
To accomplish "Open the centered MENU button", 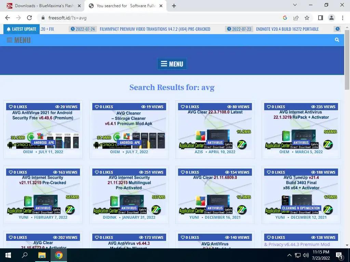I will 172,64.
